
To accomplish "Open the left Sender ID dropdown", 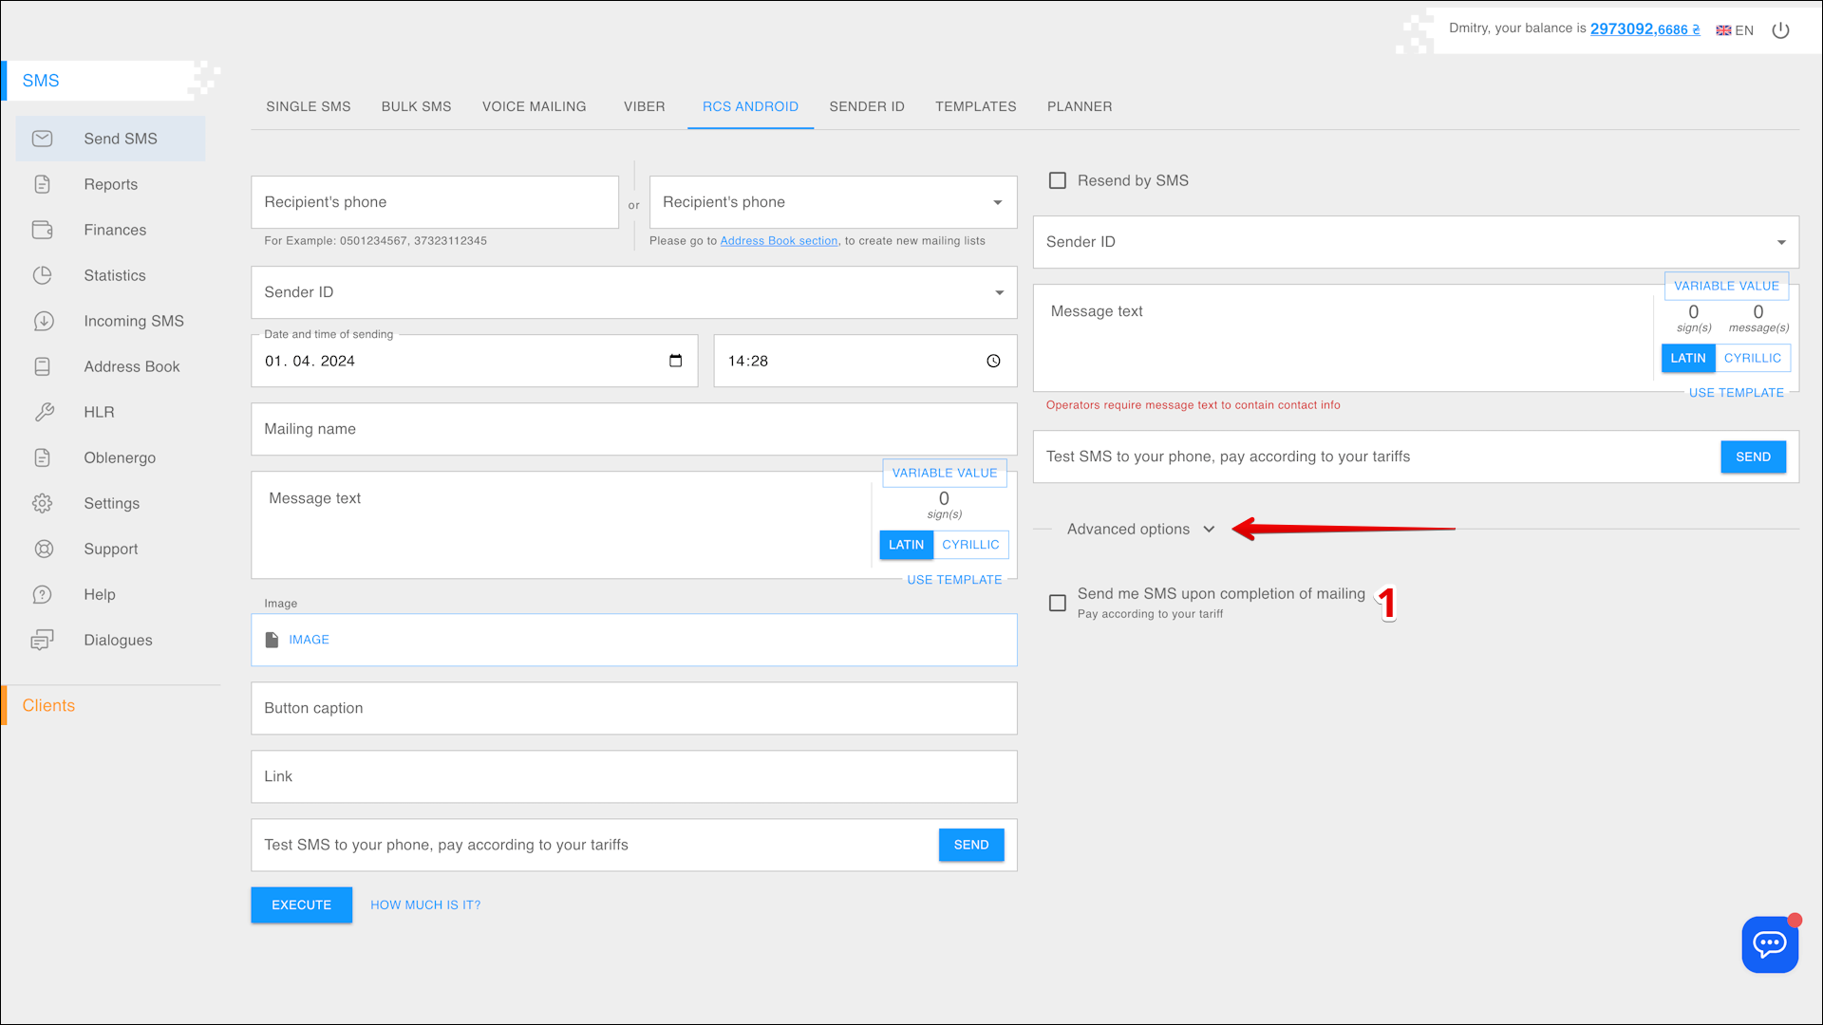I will [x=633, y=292].
